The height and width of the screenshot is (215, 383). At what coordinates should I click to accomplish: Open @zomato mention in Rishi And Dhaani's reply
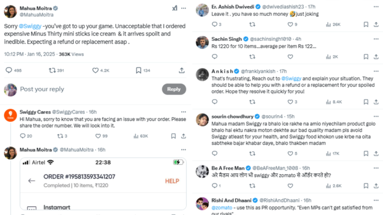(222, 207)
